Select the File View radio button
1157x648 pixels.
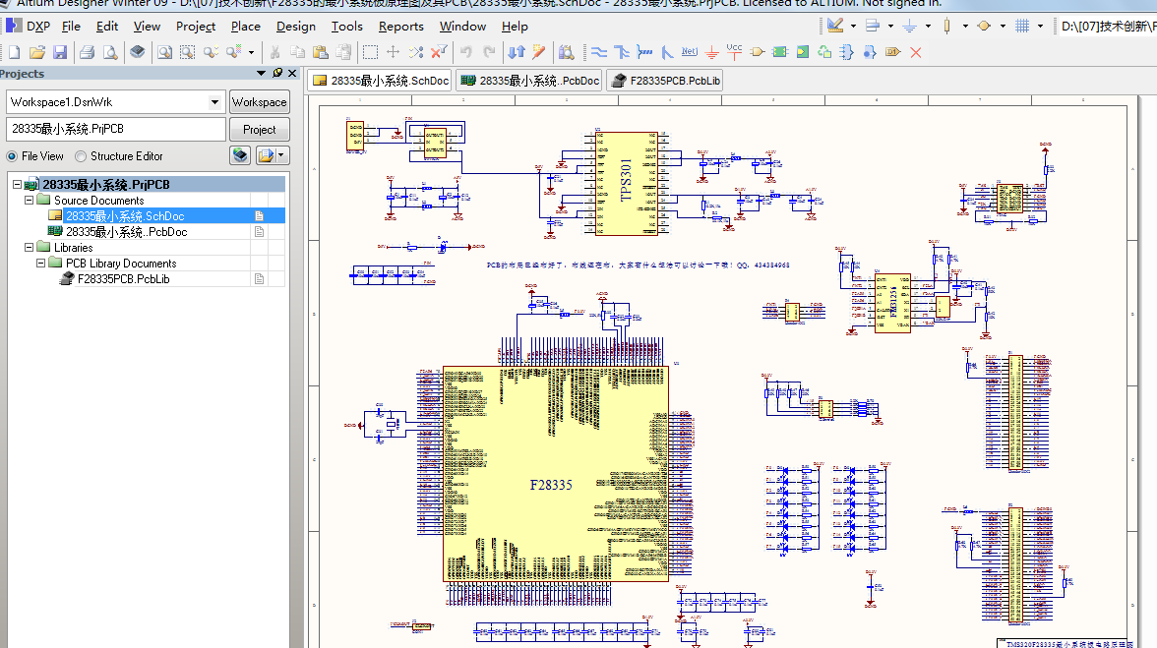tap(12, 156)
